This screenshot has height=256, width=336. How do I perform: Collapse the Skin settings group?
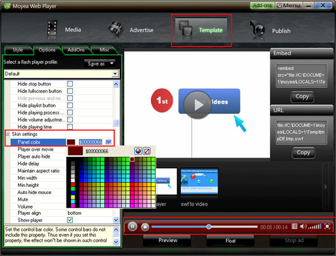(x=7, y=134)
